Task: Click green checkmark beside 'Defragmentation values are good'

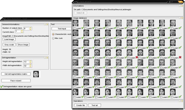Action: pyautogui.click(x=2, y=86)
